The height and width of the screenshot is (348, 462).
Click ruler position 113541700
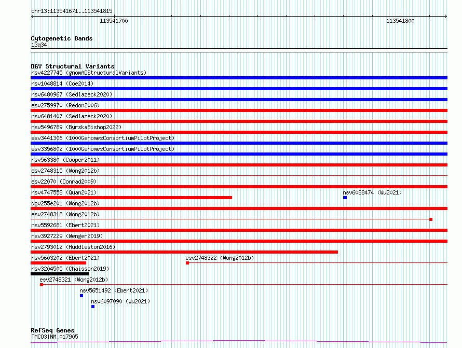click(x=114, y=21)
